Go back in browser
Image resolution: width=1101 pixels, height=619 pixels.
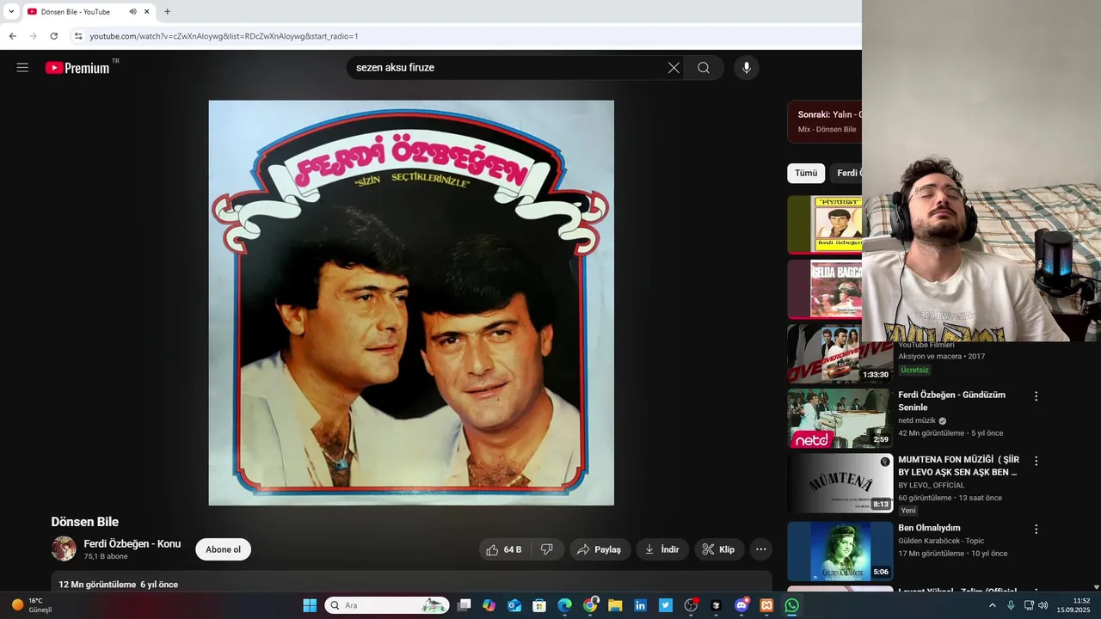point(12,36)
